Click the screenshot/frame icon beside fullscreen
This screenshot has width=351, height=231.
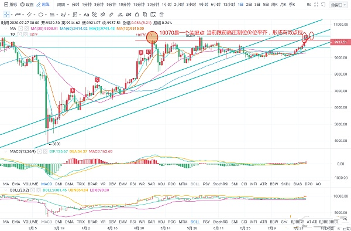click(323, 4)
